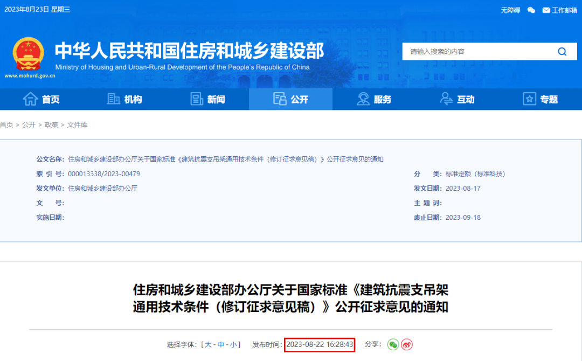This screenshot has width=582, height=361.
Task: Click the national emblem logo
Action: click(29, 54)
